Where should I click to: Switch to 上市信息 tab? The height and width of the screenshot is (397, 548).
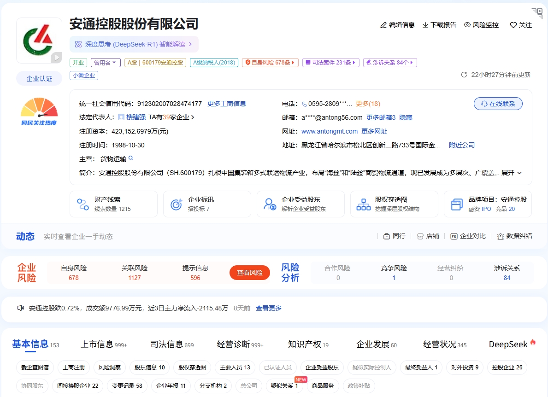[x=104, y=344]
